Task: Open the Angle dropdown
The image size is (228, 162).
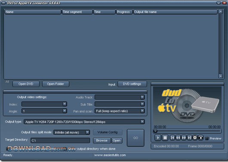Action: 65,111
